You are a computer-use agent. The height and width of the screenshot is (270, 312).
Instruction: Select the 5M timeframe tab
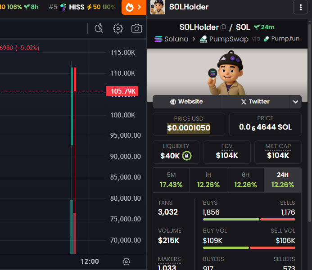point(171,180)
